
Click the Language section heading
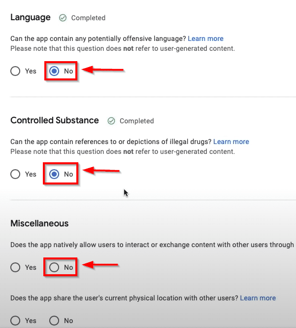coord(31,18)
